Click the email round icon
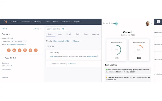162x101 pixels. click(14, 50)
